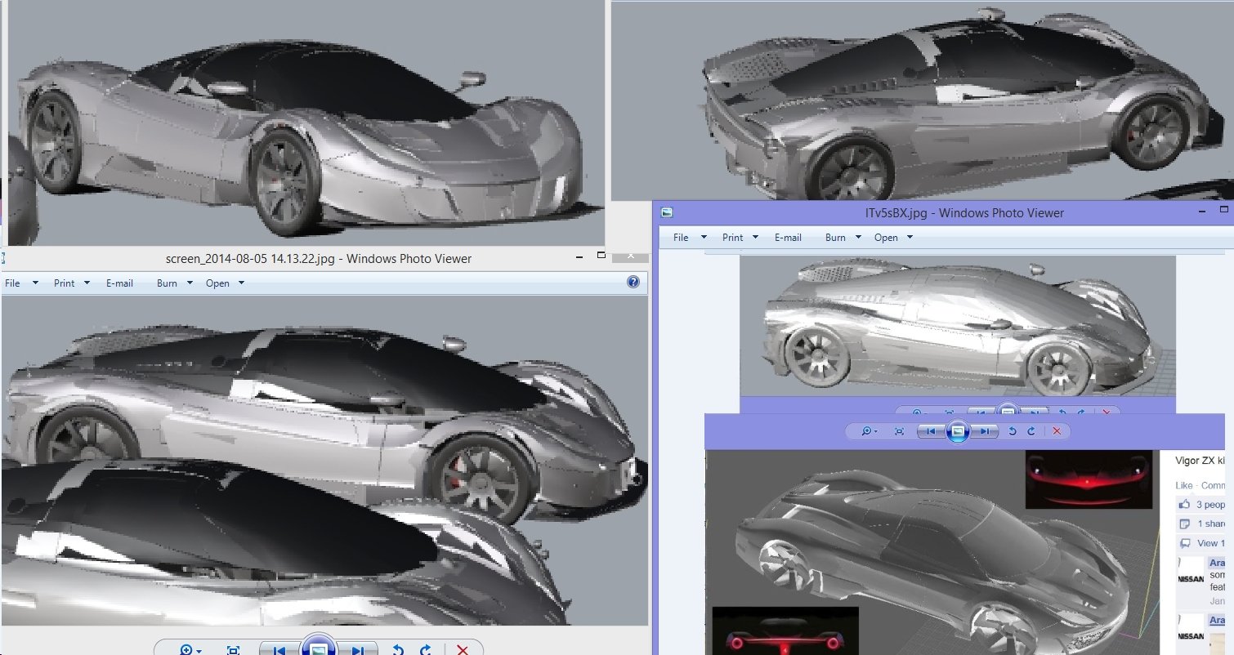The height and width of the screenshot is (655, 1234).
Task: Open Print menu in ITv5sBX.jpg window
Action: coord(733,238)
